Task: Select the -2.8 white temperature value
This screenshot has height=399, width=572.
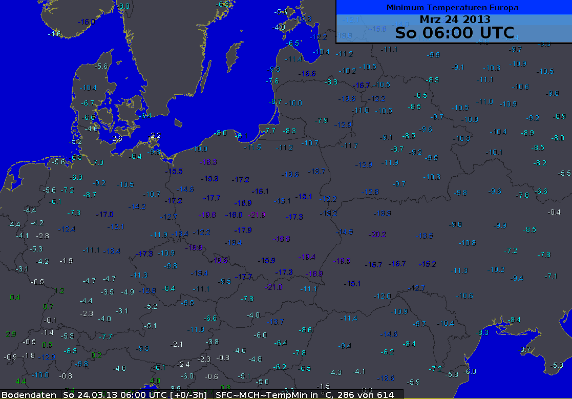Action: click(x=43, y=236)
